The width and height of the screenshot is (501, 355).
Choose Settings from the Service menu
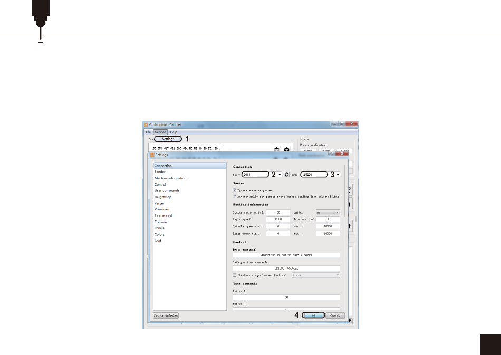coord(168,139)
